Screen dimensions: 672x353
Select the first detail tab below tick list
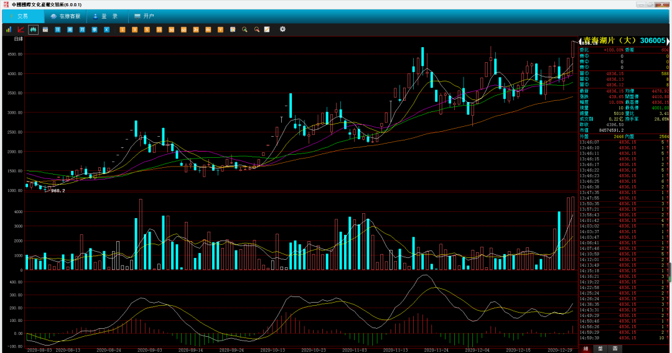pos(586,349)
